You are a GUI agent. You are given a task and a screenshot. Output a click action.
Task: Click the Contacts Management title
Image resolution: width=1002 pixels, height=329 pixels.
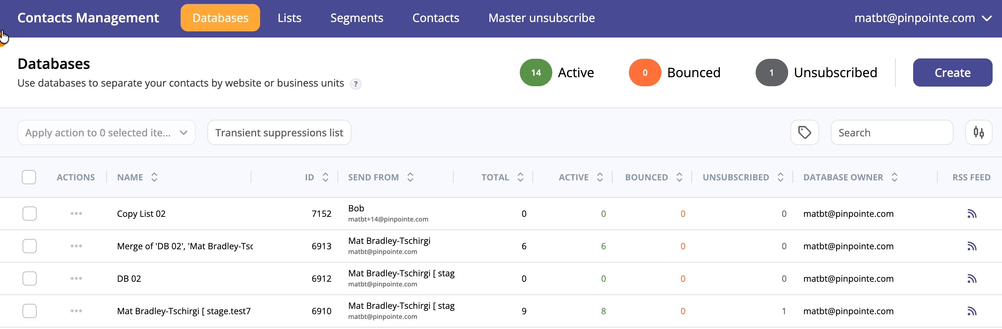tap(88, 18)
